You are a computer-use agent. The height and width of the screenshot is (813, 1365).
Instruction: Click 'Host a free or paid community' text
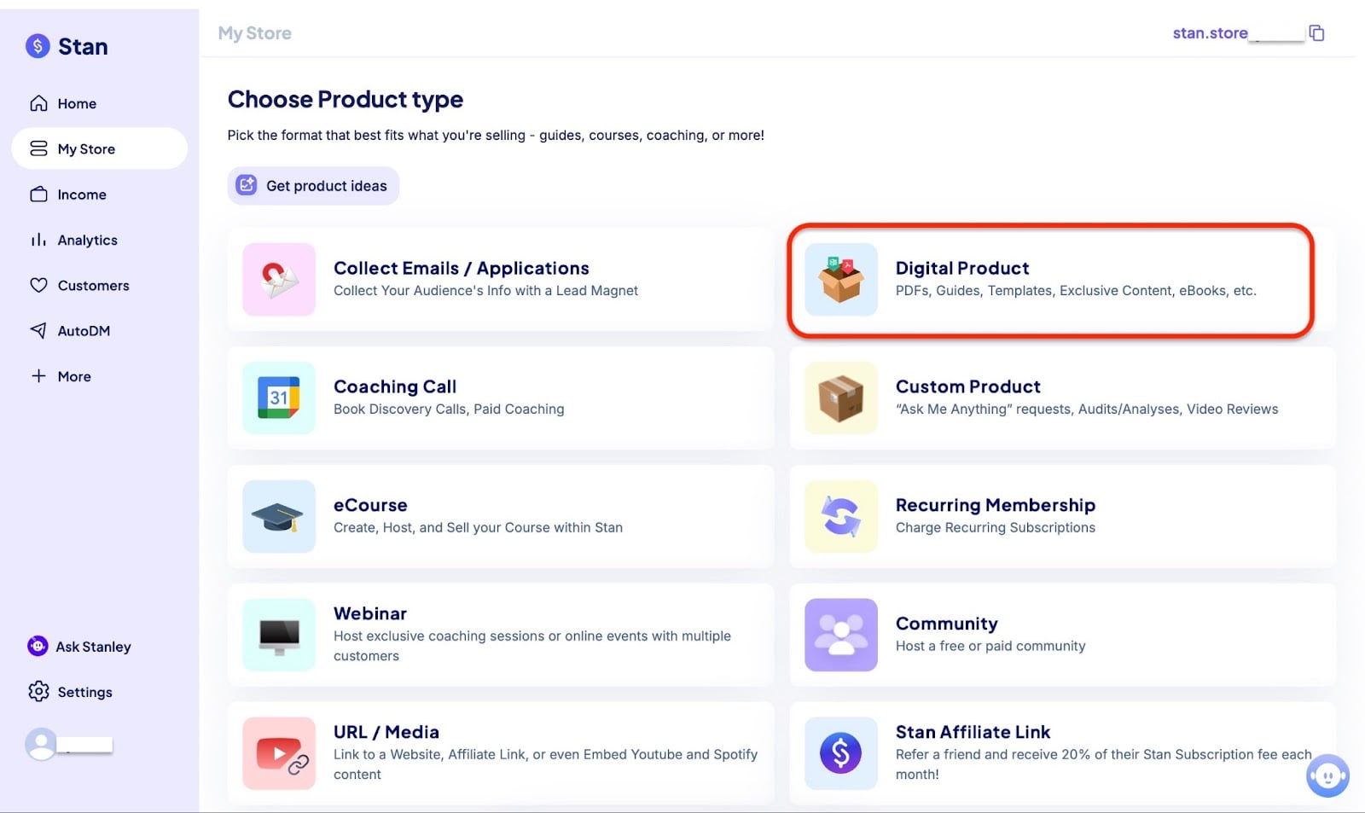pyautogui.click(x=990, y=647)
